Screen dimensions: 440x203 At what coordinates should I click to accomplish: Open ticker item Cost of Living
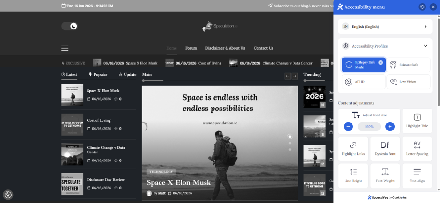click(210, 63)
